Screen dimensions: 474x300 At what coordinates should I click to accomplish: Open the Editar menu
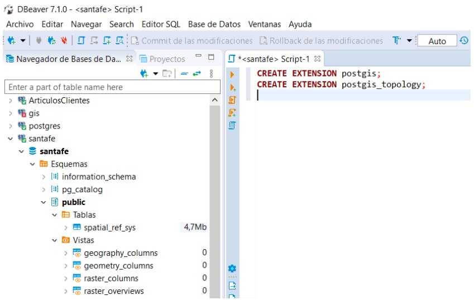coord(52,24)
